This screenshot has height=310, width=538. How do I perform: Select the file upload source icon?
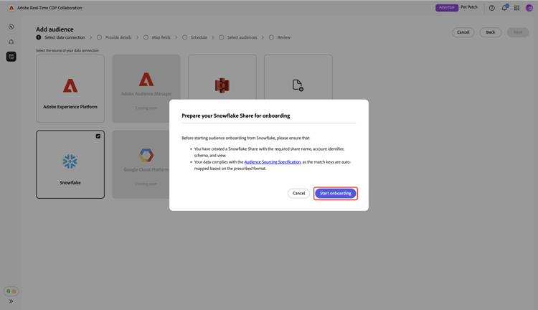298,85
